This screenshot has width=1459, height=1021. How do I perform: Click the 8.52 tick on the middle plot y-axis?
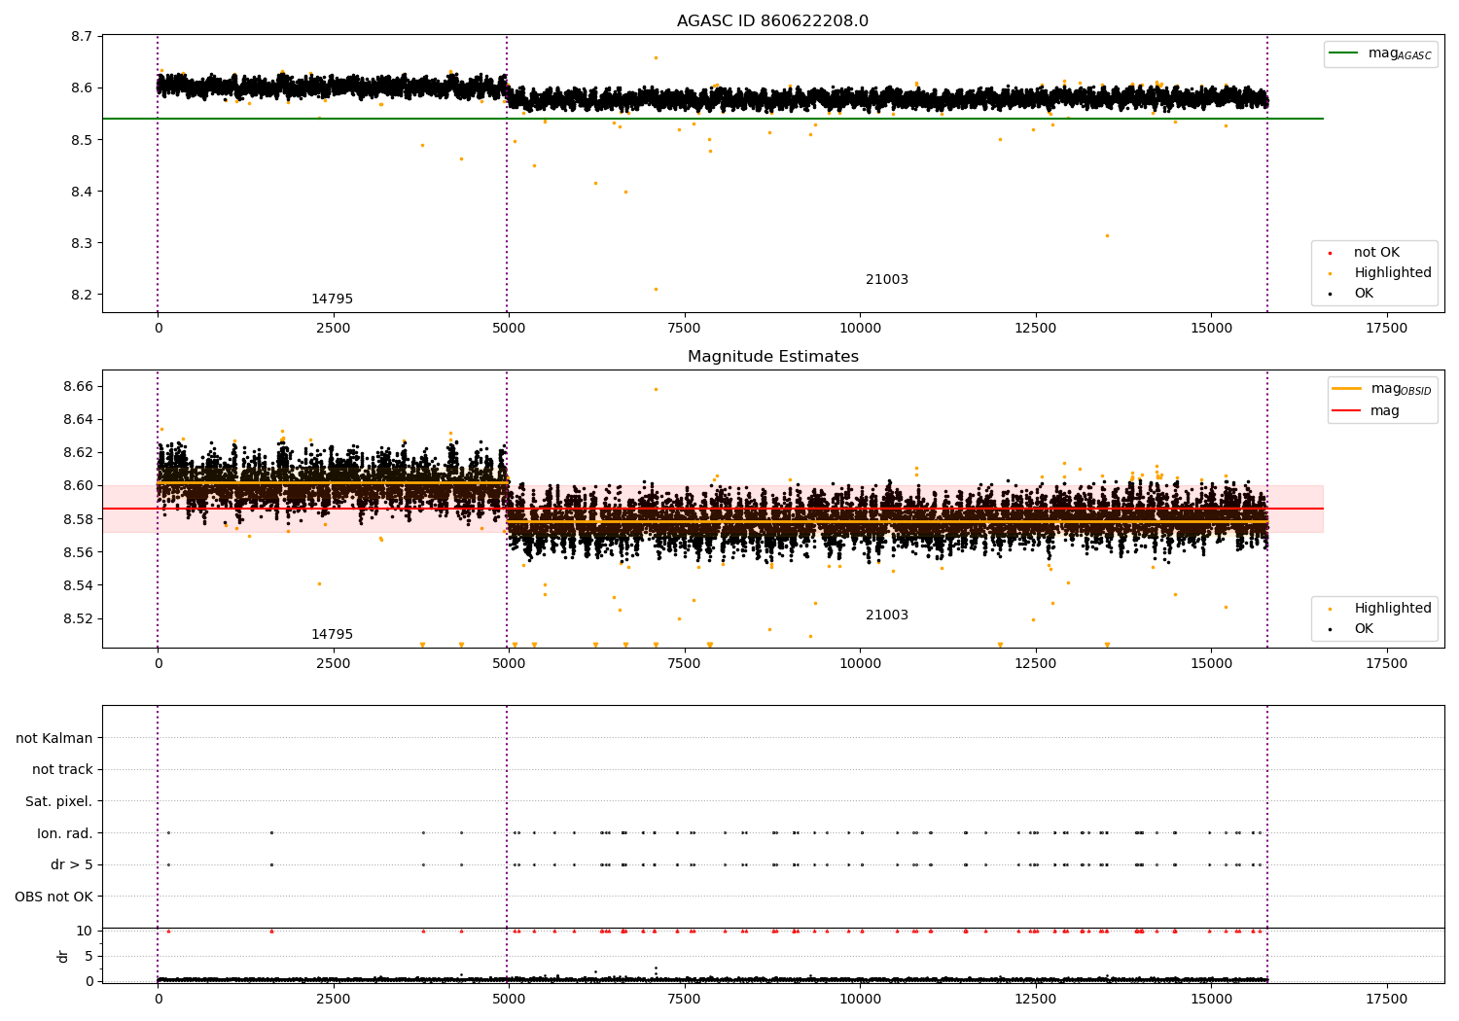pos(78,618)
